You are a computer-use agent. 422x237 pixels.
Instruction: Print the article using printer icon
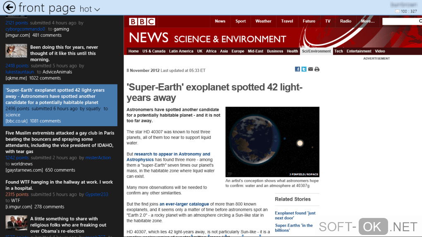pos(317,69)
